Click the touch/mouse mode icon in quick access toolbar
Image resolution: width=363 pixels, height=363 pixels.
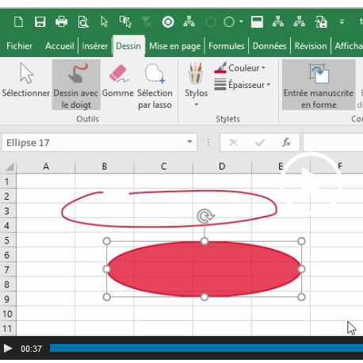pos(125,22)
